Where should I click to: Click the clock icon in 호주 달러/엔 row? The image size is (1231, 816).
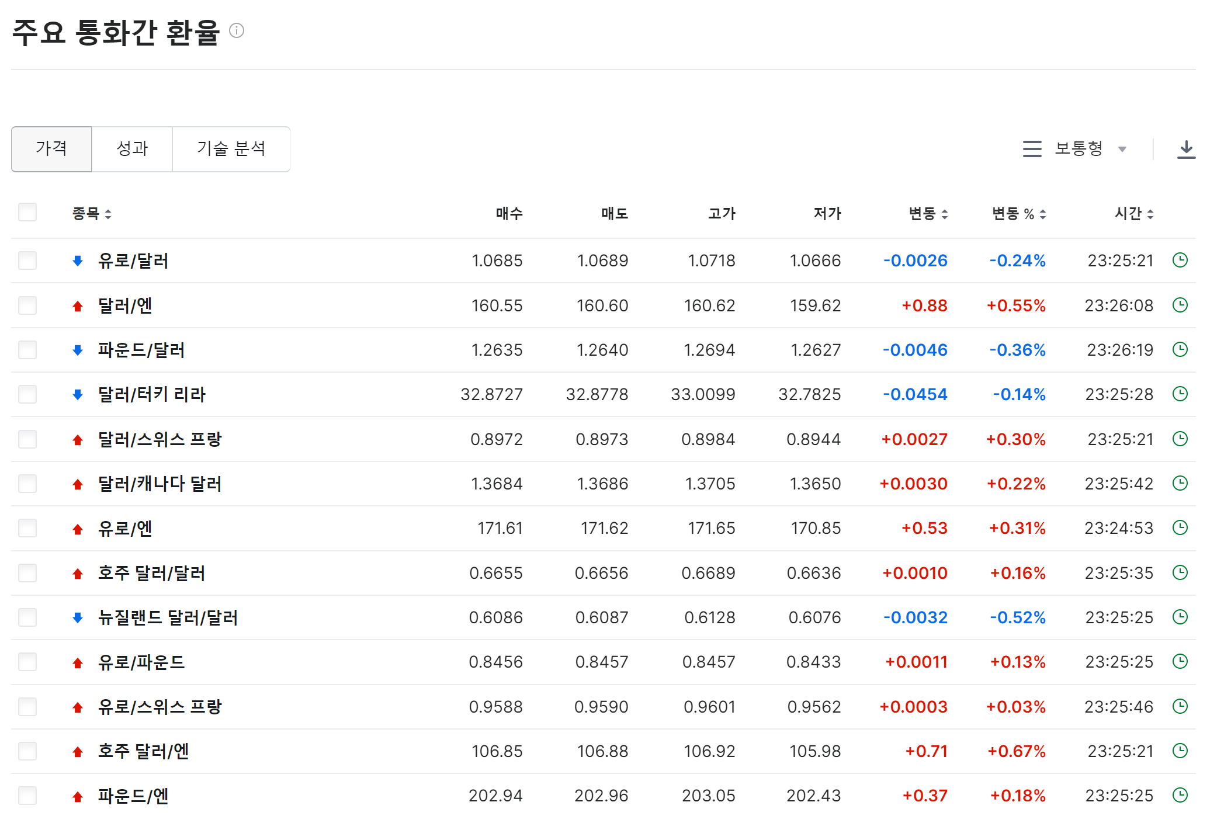[x=1180, y=751]
